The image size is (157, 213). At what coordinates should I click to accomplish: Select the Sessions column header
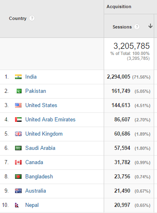(122, 27)
